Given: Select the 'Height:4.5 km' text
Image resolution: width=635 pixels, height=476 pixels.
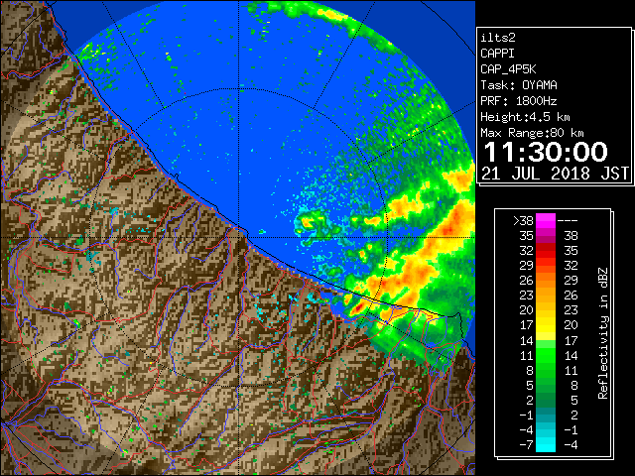Looking at the screenshot, I should click(525, 117).
